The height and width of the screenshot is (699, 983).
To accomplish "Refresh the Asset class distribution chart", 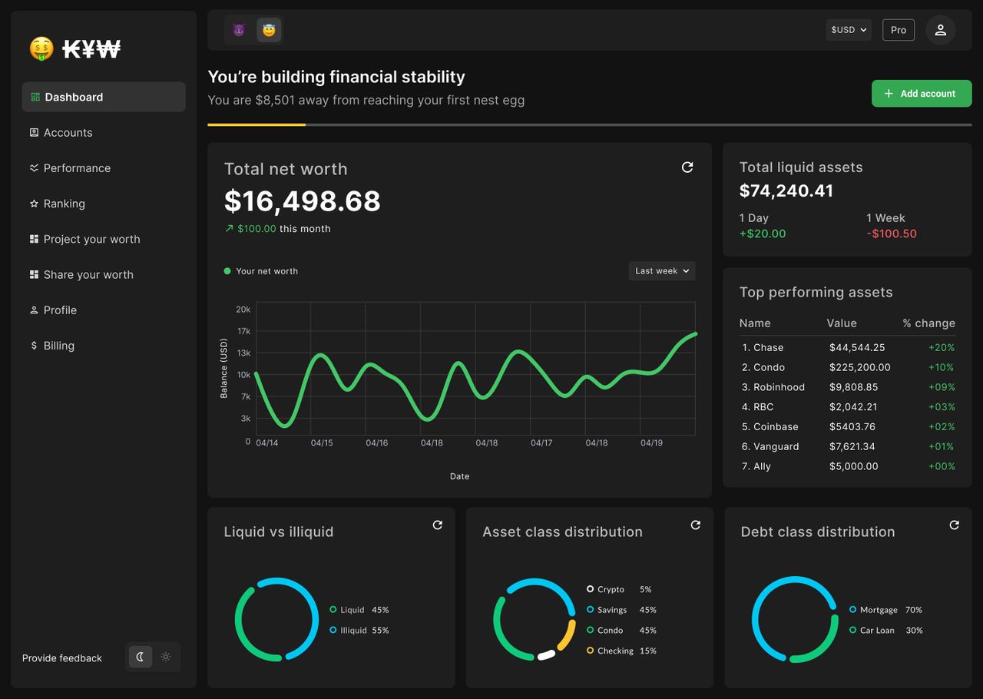I will [696, 525].
